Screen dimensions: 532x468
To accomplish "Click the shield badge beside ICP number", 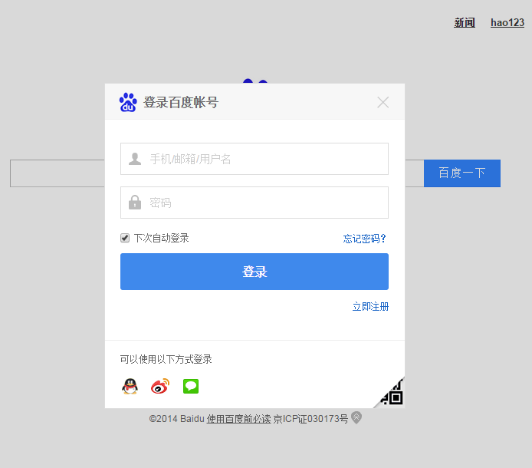I will [x=356, y=418].
